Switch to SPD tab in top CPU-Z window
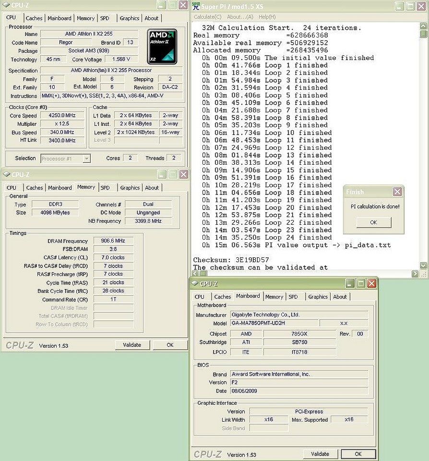Viewport: 429px width, 461px height. click(105, 18)
